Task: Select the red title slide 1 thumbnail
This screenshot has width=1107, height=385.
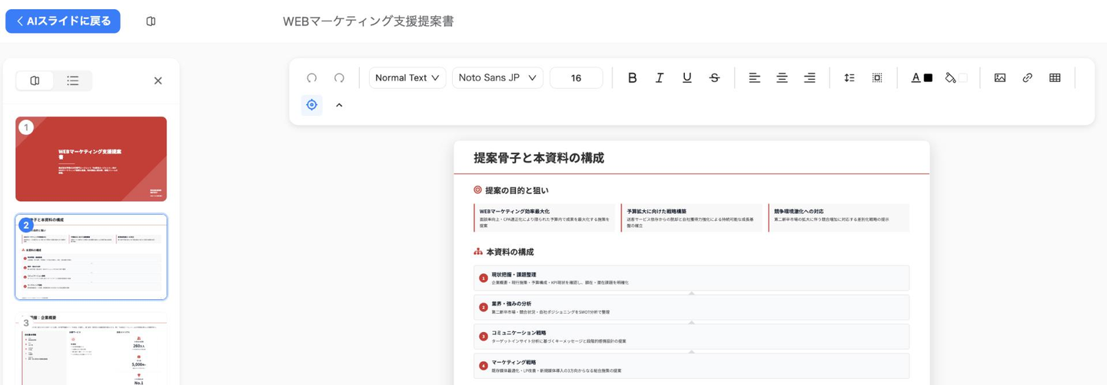Action: pos(91,159)
